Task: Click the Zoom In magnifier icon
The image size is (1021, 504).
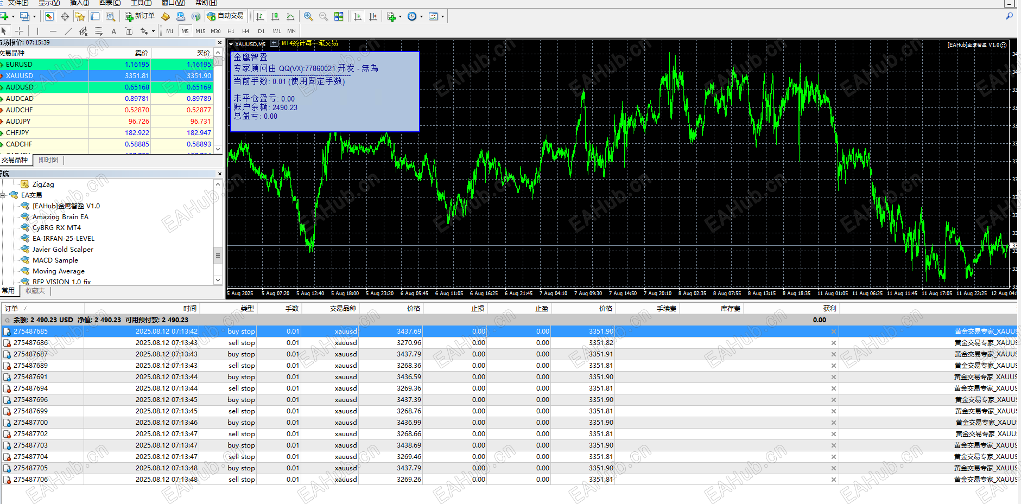Action: [x=308, y=16]
